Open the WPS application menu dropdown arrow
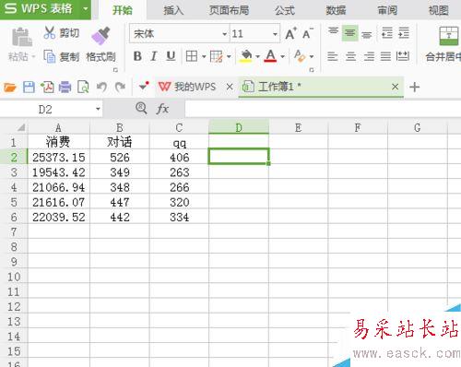The height and width of the screenshot is (367, 461). point(86,8)
